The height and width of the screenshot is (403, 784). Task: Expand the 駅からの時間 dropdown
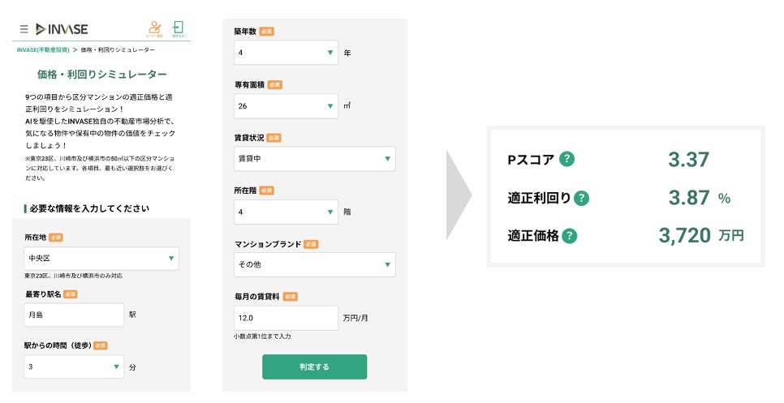coord(74,367)
